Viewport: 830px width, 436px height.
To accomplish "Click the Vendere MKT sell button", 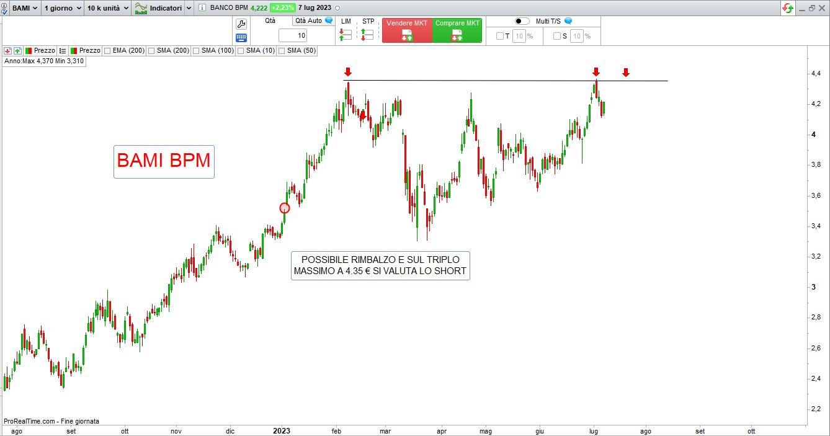I will tap(407, 30).
